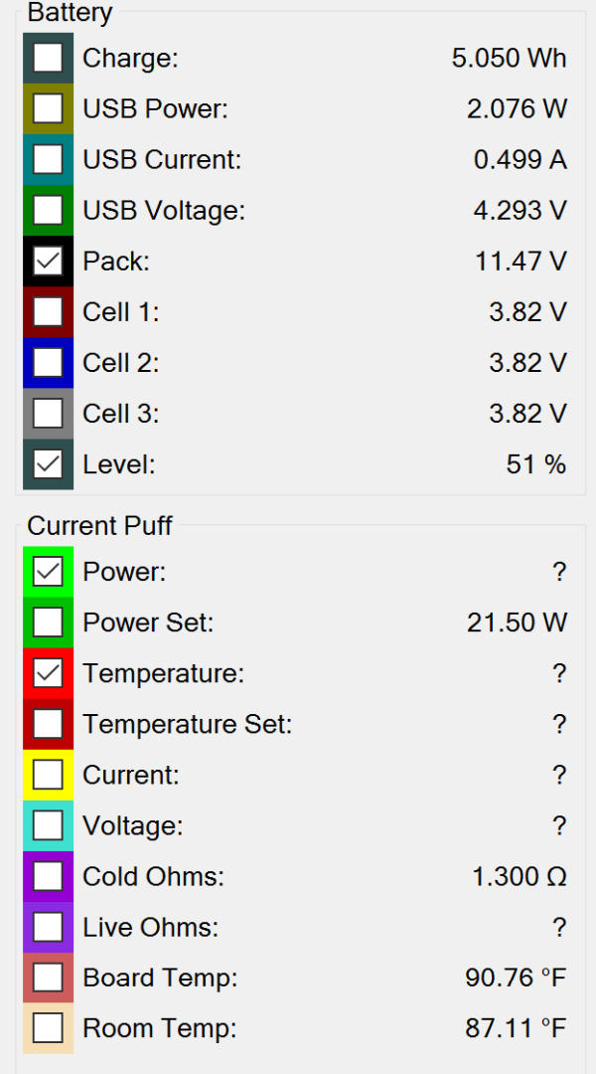
Task: Check the USB Power box
Action: tap(48, 108)
